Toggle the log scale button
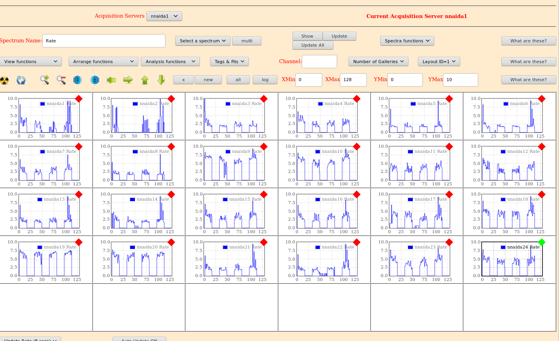 tap(265, 80)
